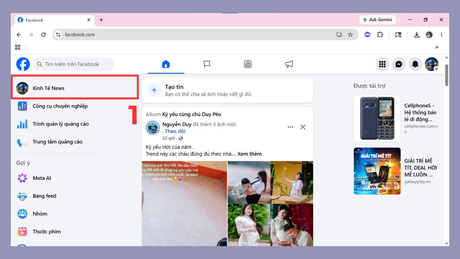Viewport: 460px width, 259px height.
Task: Open the post's three-dot options menu
Action: [x=290, y=127]
